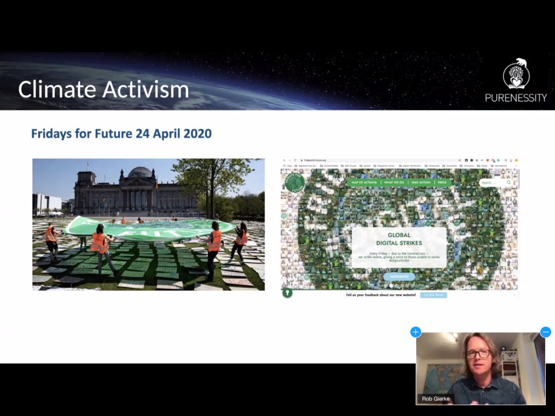Viewport: 555px width, 416px height.
Task: Click the browser back arrow
Action: [x=284, y=160]
